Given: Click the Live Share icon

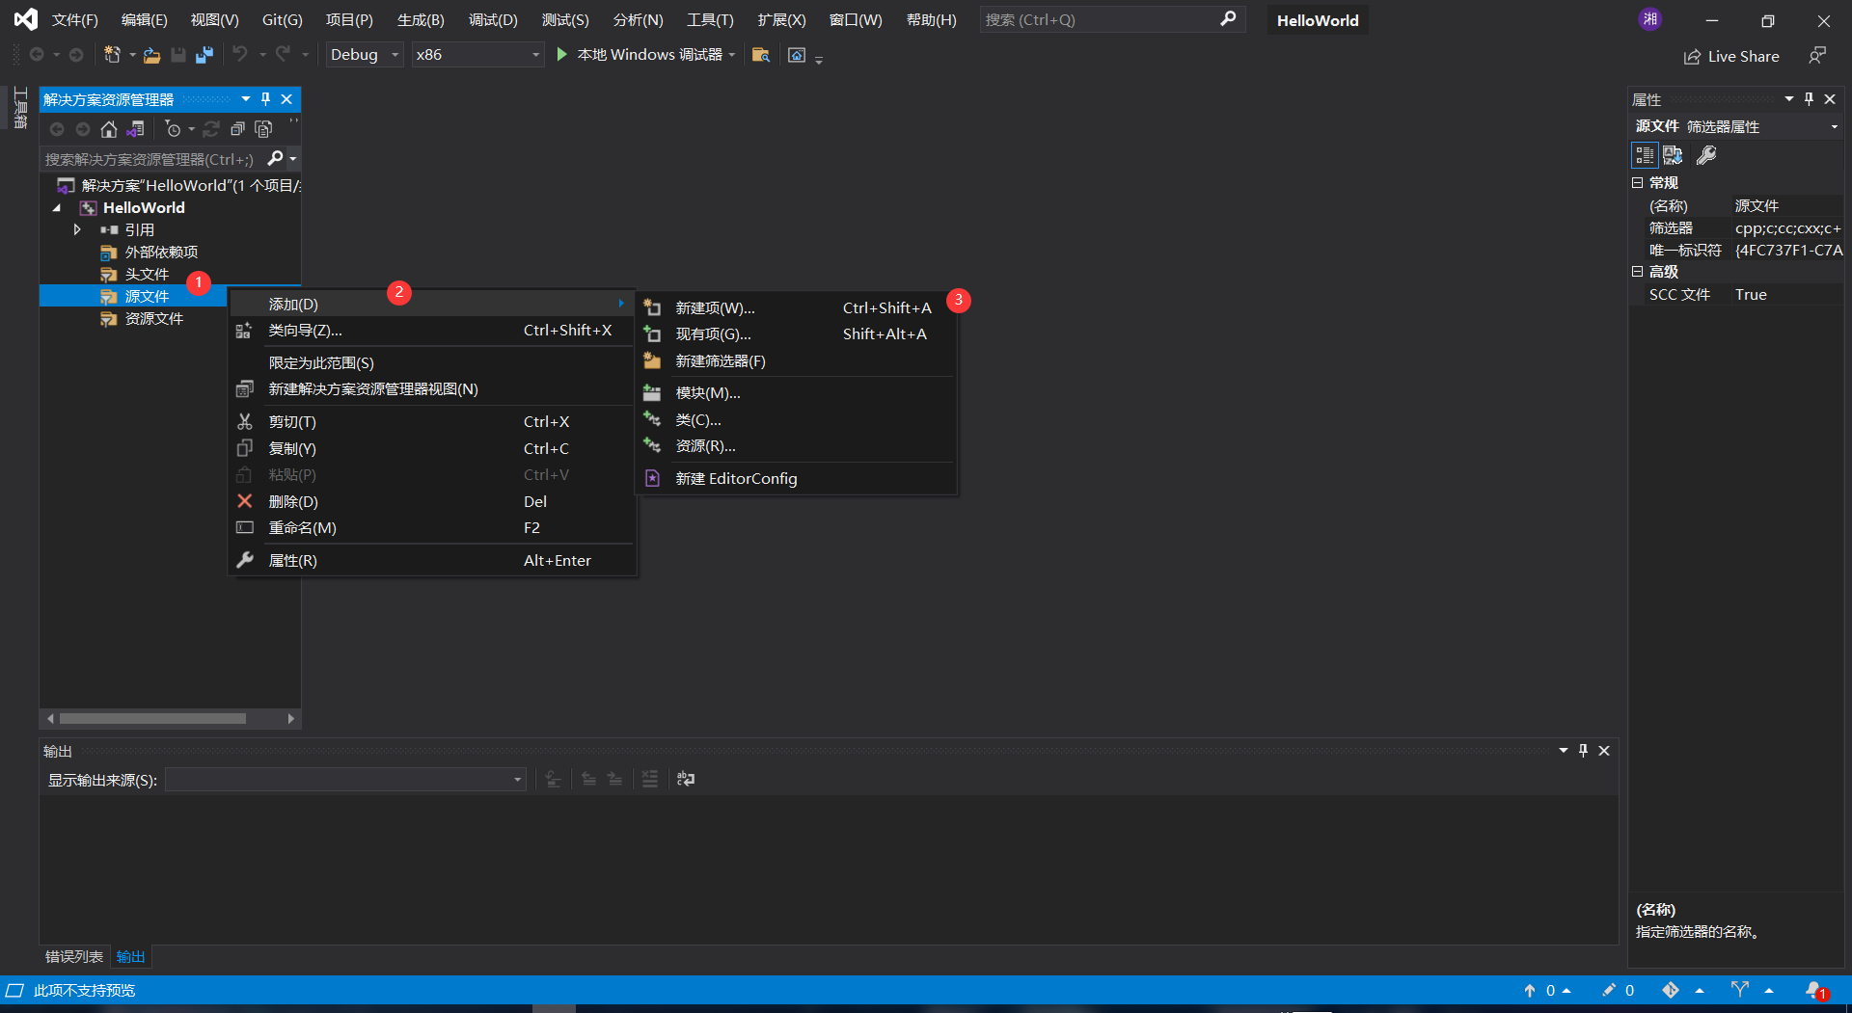Looking at the screenshot, I should 1692,57.
